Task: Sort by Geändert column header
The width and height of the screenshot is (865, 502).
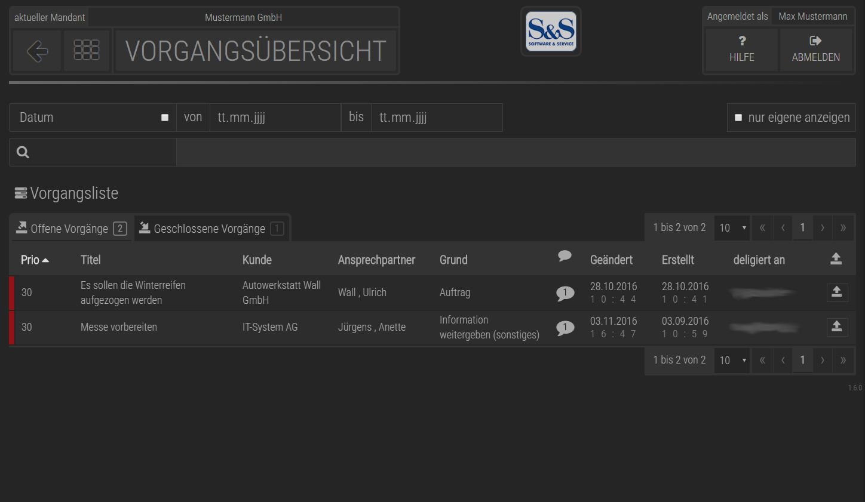Action: pyautogui.click(x=611, y=260)
